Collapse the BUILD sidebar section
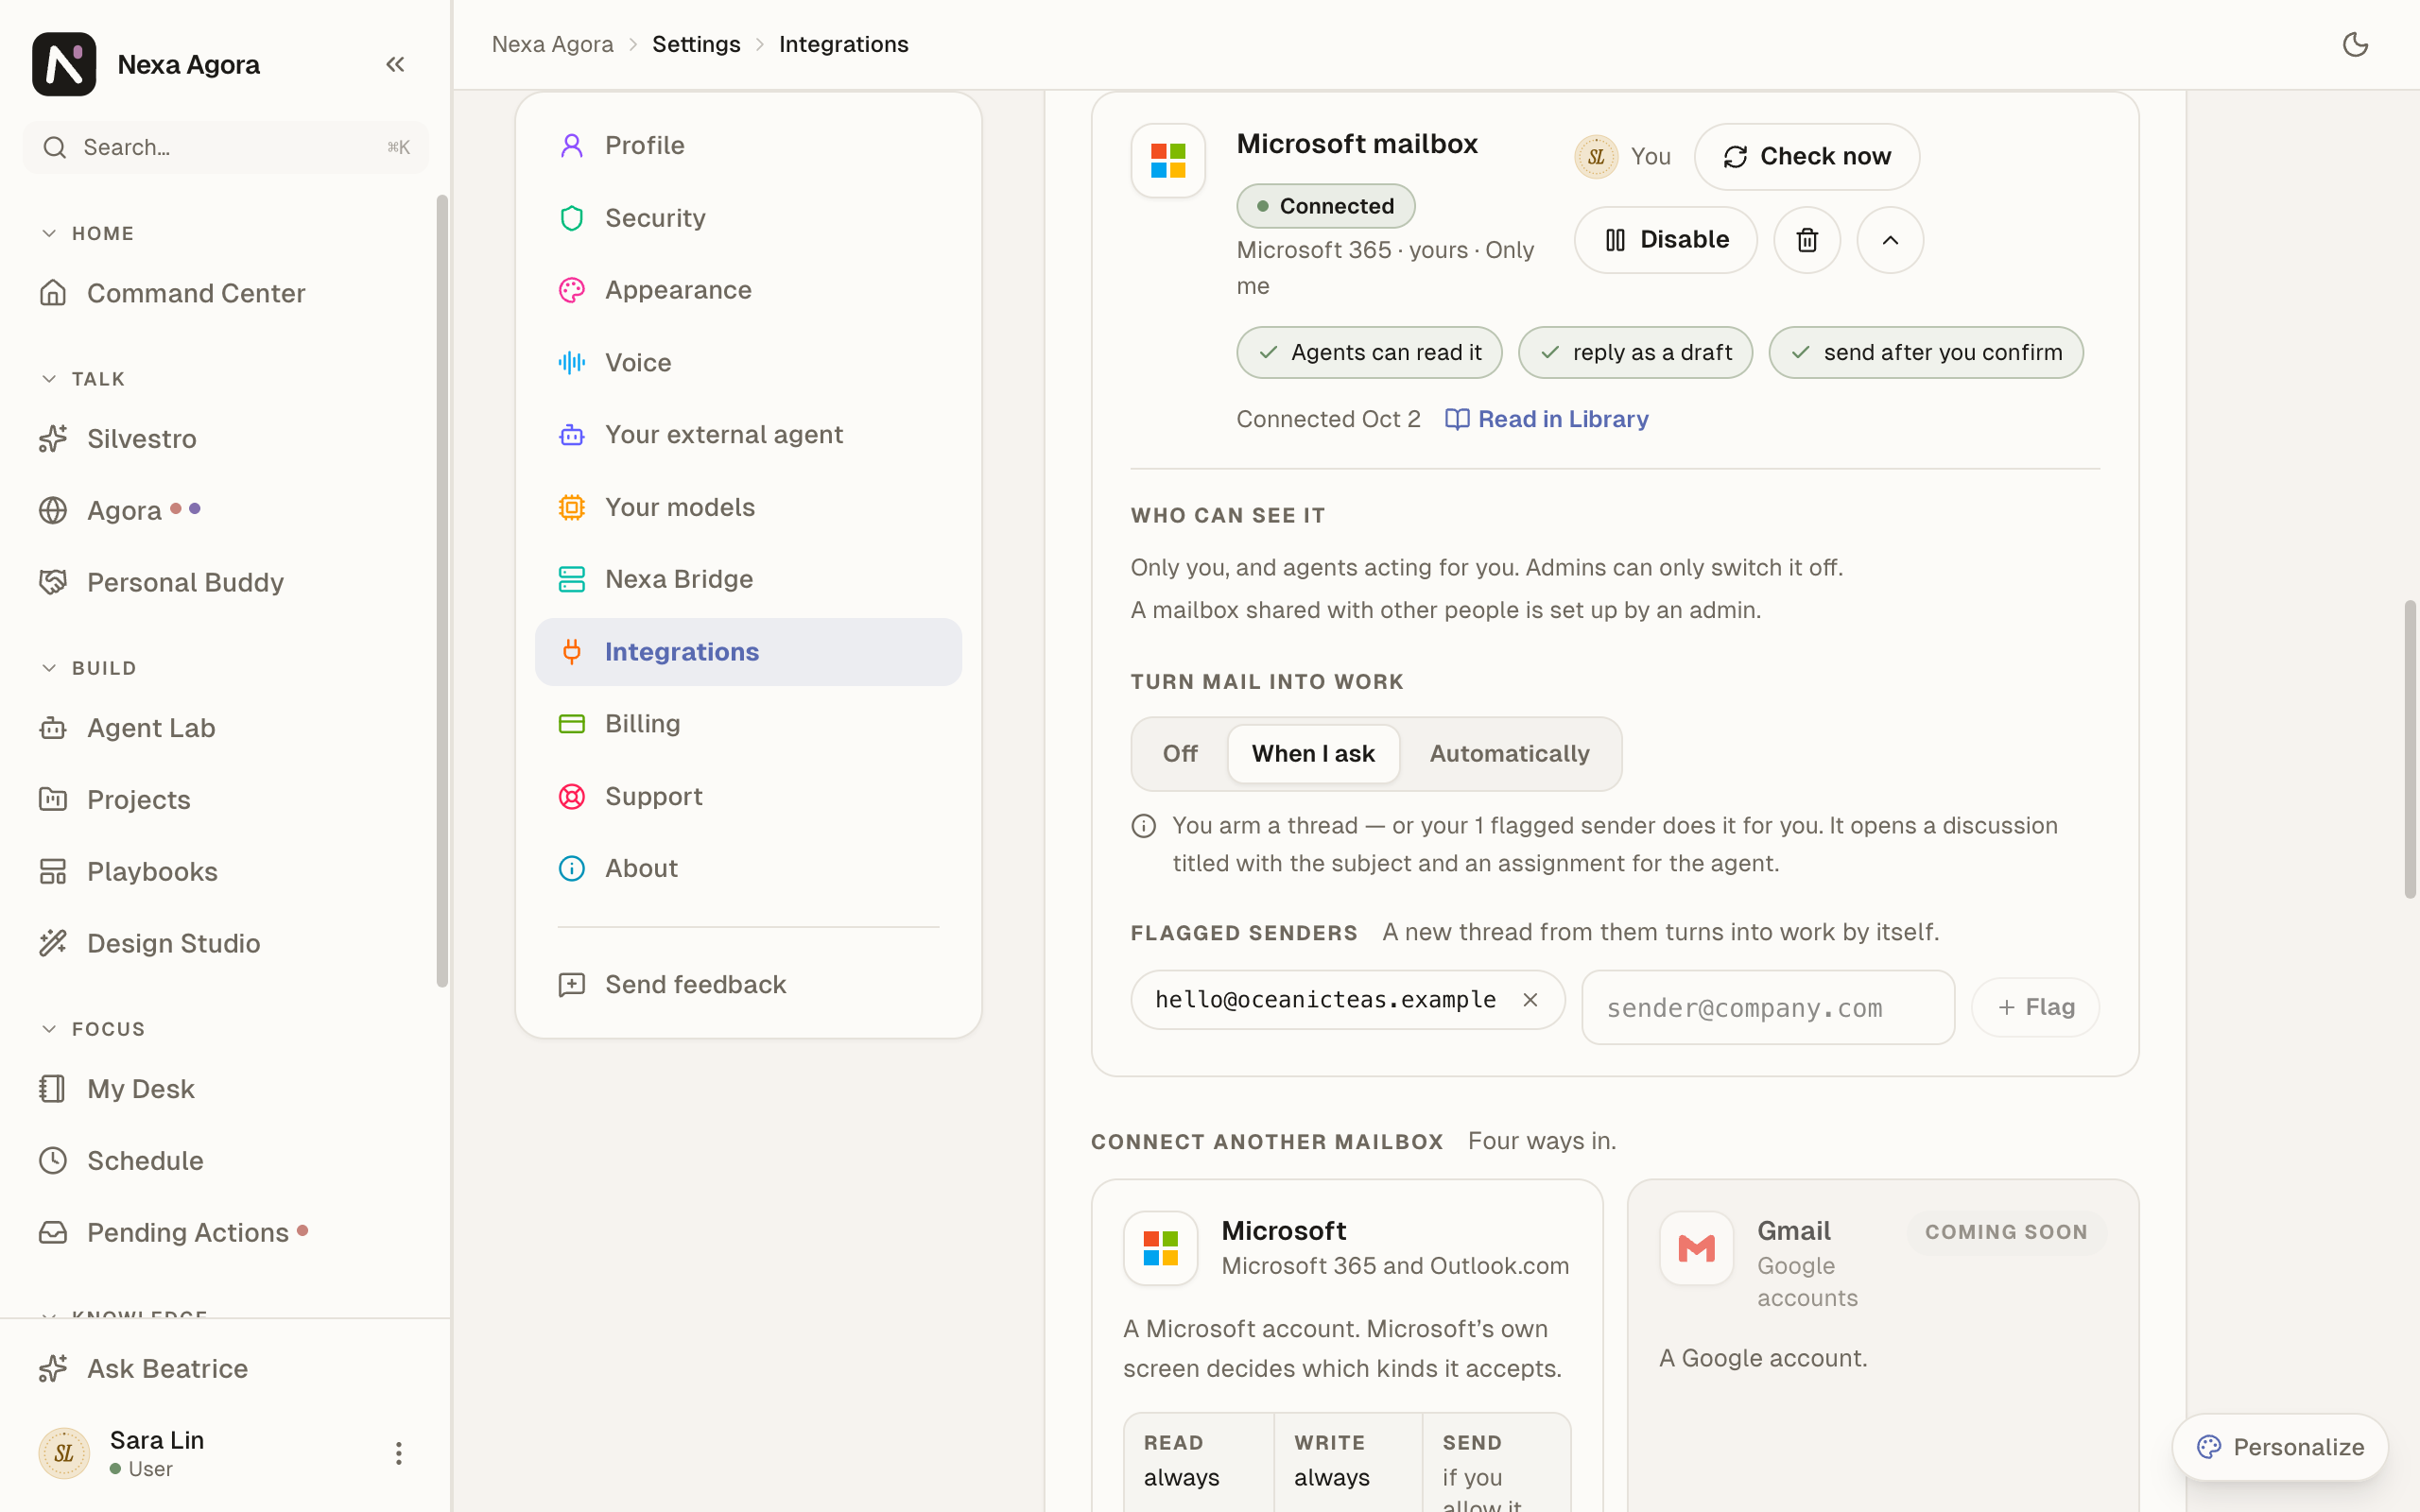This screenshot has width=2420, height=1512. pyautogui.click(x=87, y=668)
